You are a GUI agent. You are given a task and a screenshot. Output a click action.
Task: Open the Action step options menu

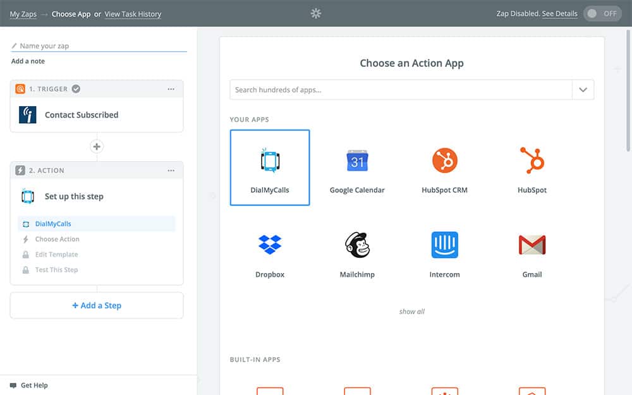171,171
